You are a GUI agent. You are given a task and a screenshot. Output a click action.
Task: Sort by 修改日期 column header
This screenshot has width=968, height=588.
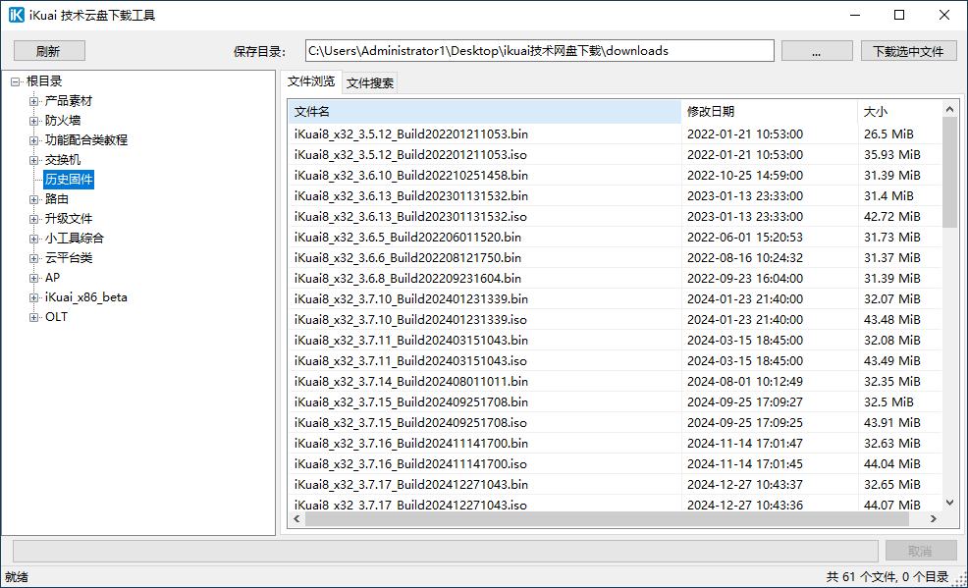(x=770, y=112)
